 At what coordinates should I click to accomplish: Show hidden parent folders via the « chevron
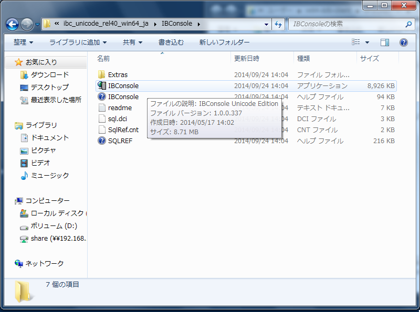tap(57, 24)
